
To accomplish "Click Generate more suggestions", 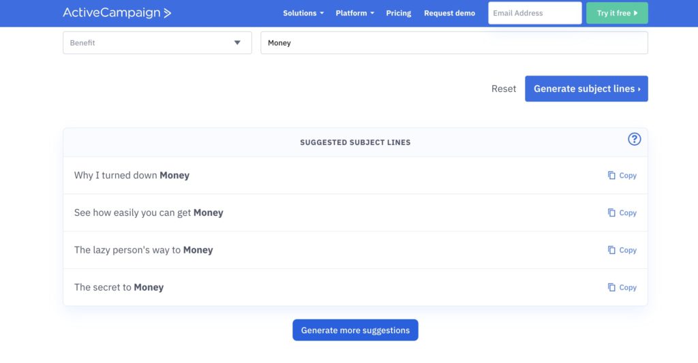I will tap(355, 330).
